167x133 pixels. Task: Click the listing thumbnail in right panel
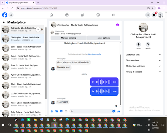[x=143, y=28]
